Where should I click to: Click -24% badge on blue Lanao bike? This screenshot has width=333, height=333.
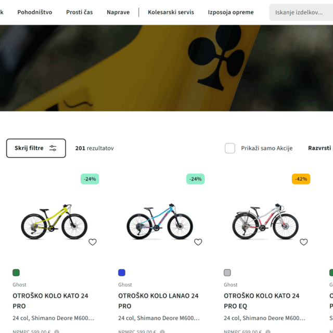[x=195, y=179]
